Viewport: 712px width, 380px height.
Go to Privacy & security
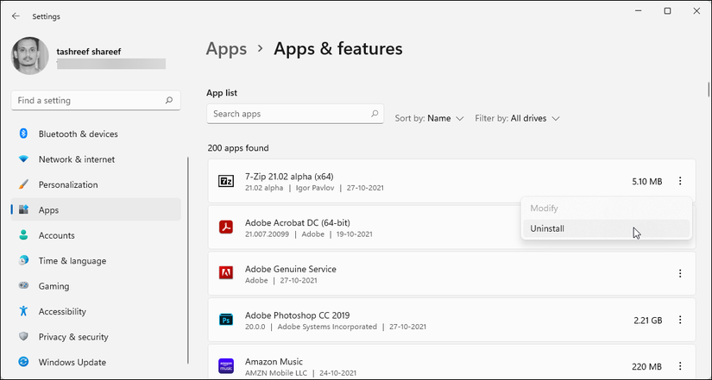click(x=72, y=337)
